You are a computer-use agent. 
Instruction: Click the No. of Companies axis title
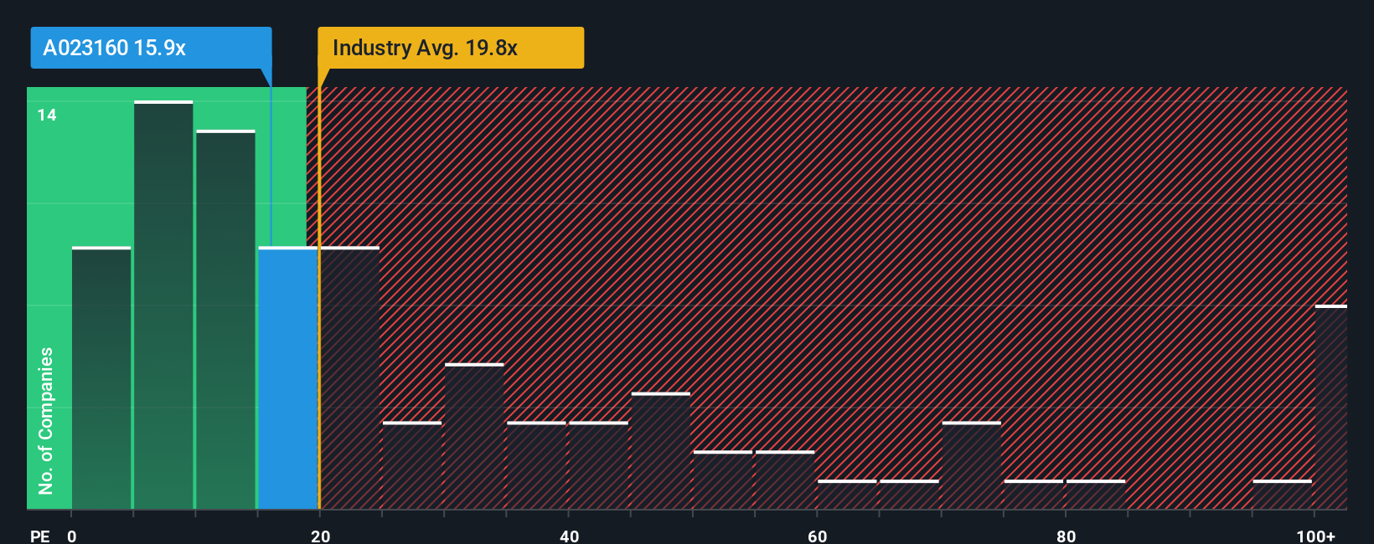pyautogui.click(x=46, y=420)
